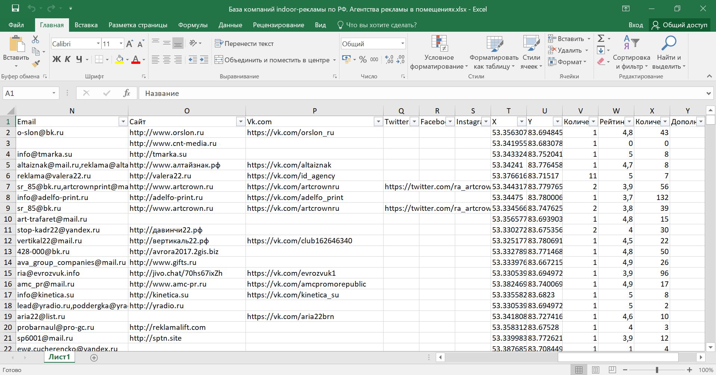Open the Calibri font name dropdown

[98, 44]
